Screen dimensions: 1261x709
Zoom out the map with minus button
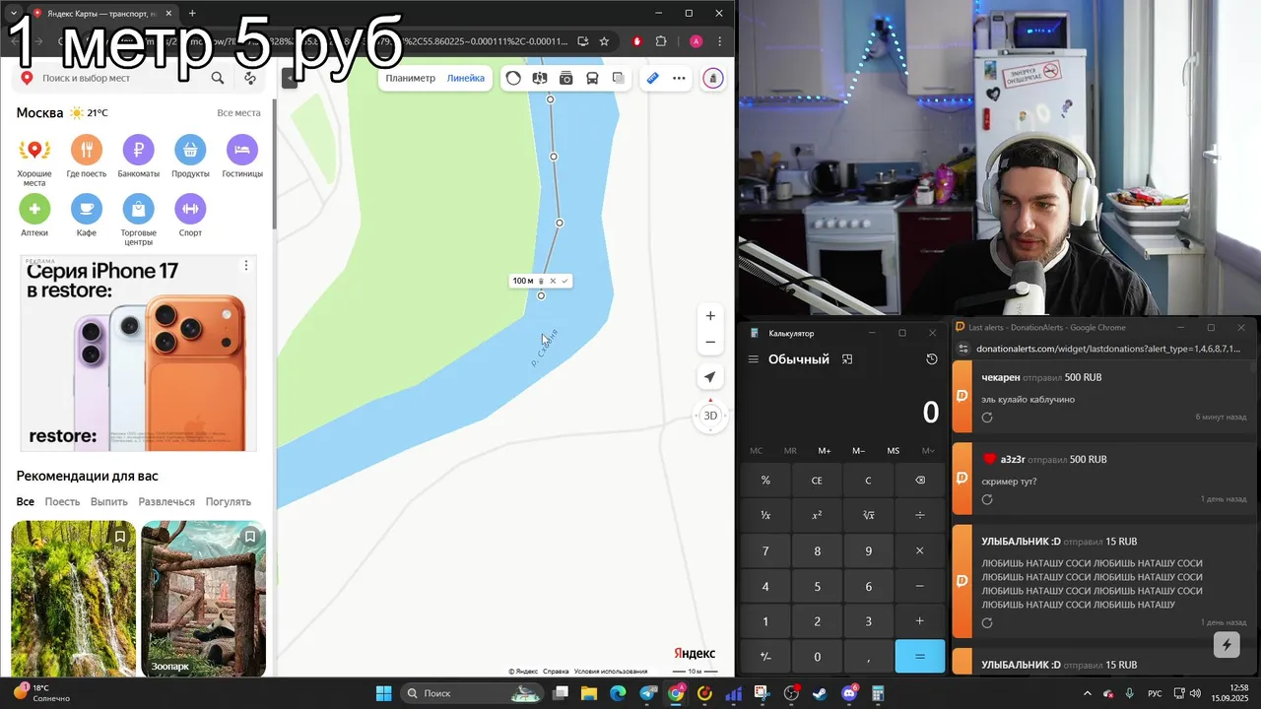tap(710, 342)
